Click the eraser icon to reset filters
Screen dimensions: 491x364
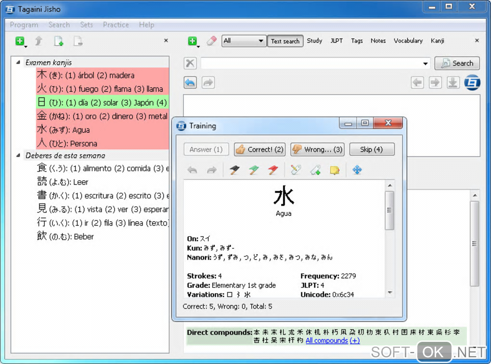[x=212, y=41]
